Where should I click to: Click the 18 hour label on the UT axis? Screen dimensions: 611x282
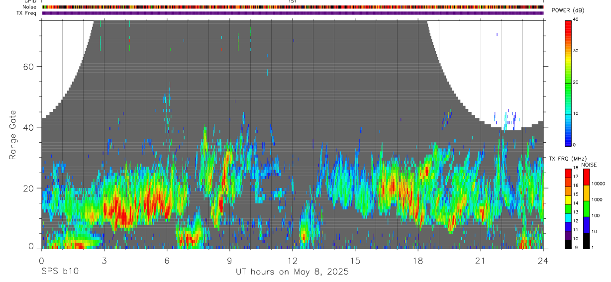[418, 261]
